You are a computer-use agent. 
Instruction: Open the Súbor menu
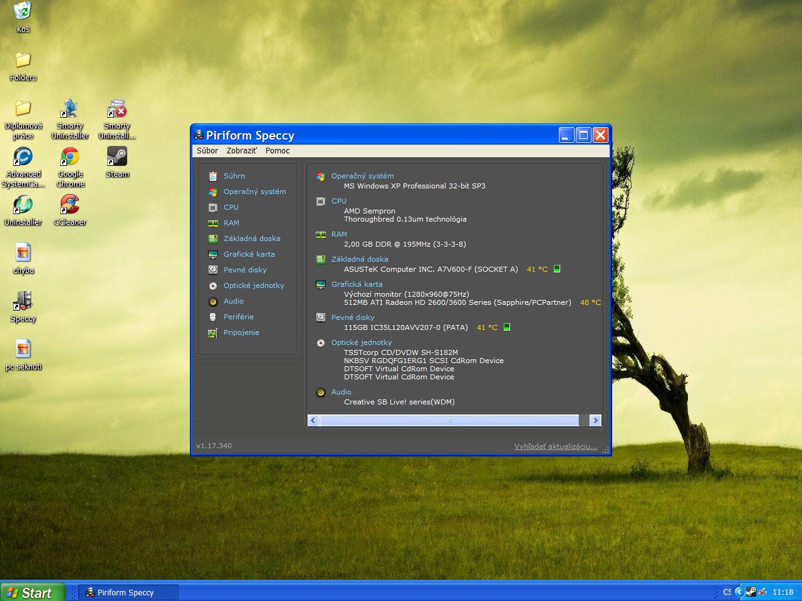(x=207, y=150)
